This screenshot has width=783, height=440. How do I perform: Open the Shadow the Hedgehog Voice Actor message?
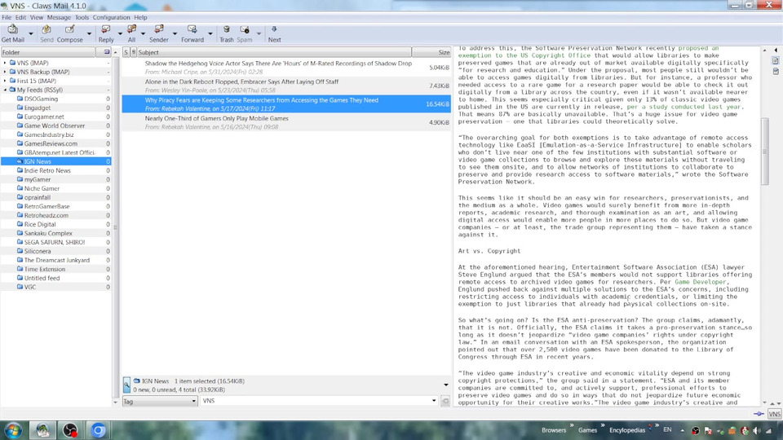[x=286, y=68]
